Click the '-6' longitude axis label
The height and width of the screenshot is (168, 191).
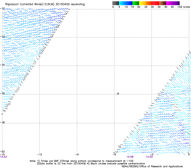pyautogui.click(x=114, y=155)
